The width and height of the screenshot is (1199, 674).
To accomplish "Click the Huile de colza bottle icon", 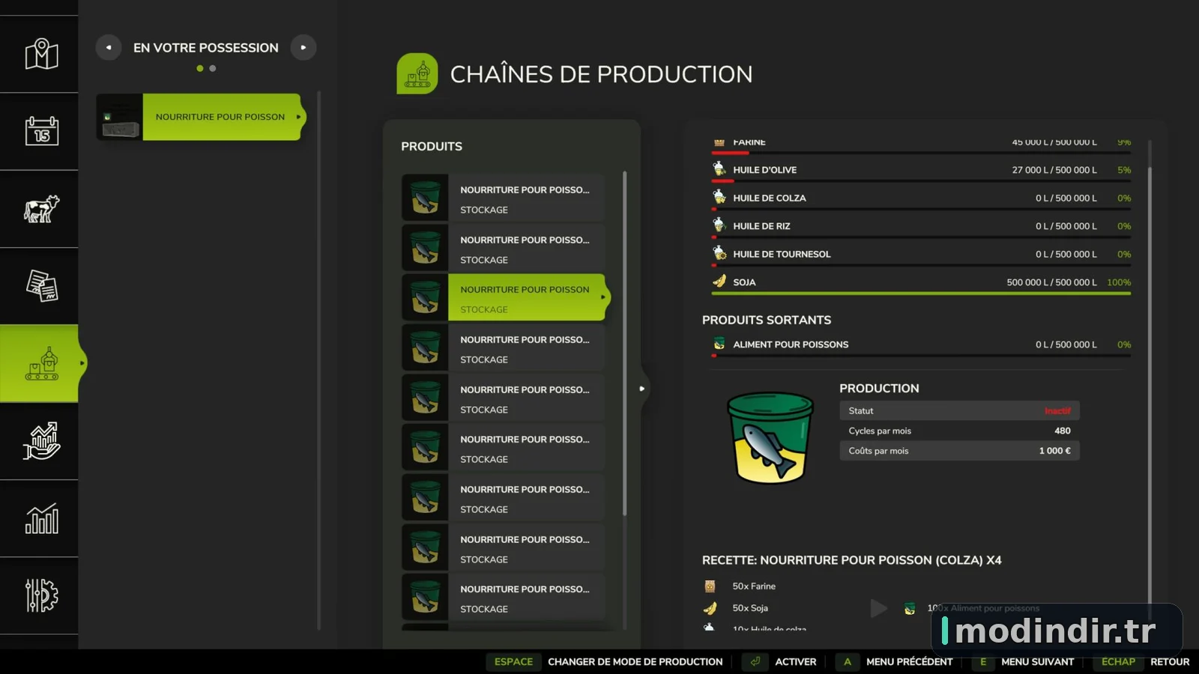I will (x=719, y=198).
